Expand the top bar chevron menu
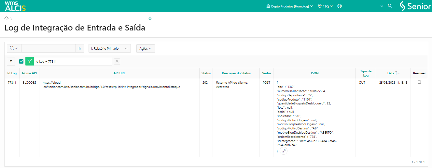The image size is (432, 168). coord(382,6)
